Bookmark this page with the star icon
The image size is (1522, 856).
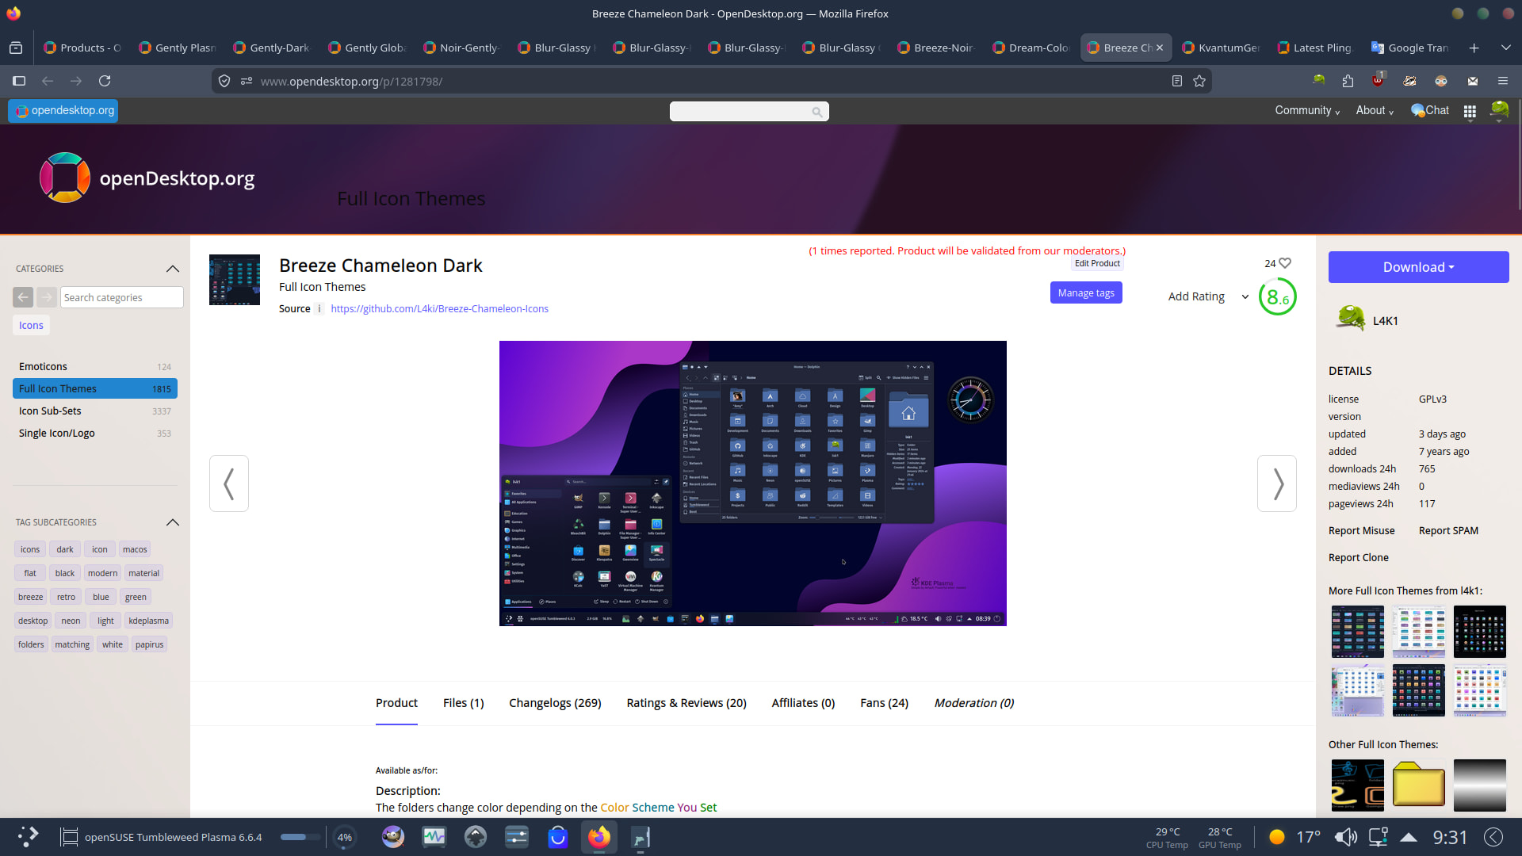(1199, 81)
